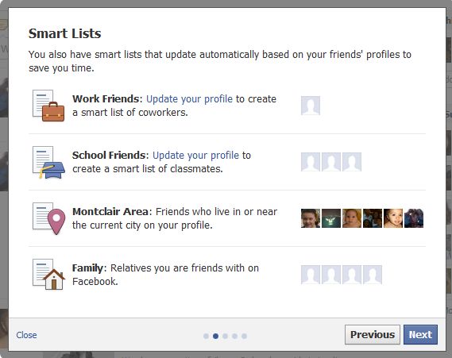Click the first Family placeholder avatar

tap(311, 275)
